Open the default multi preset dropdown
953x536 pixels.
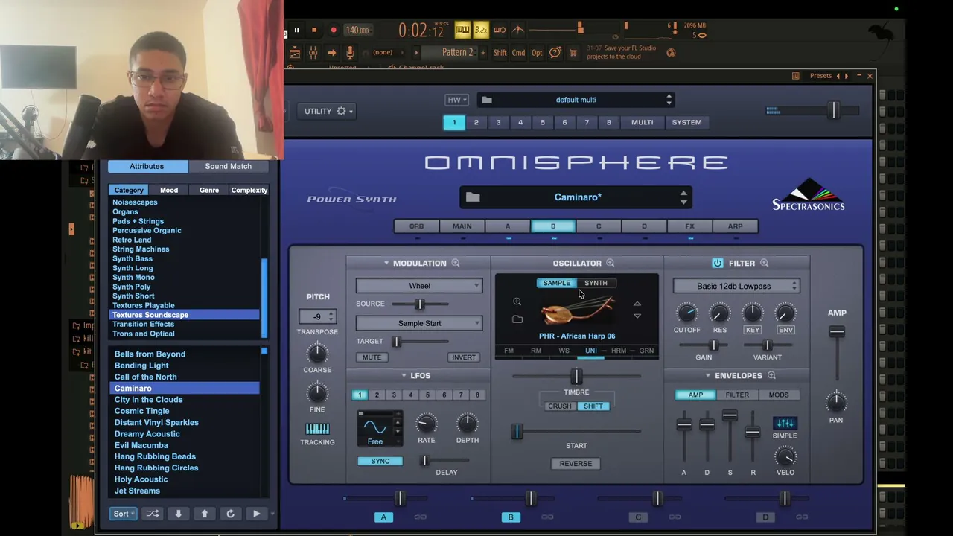click(576, 100)
